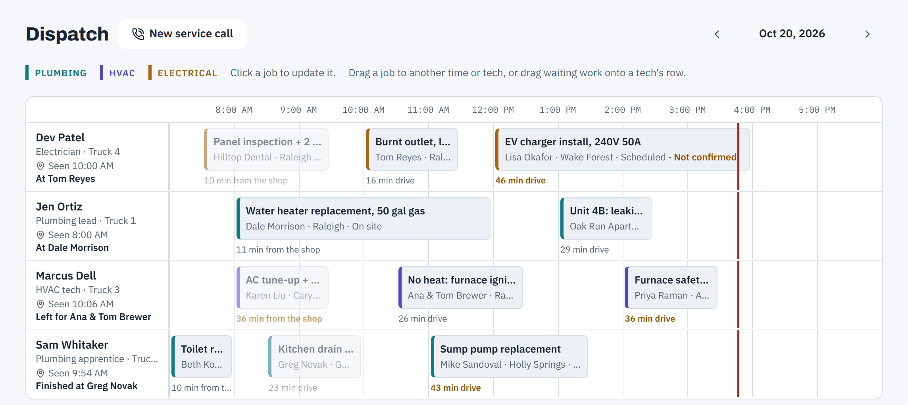The height and width of the screenshot is (405, 908).
Task: Click the phone icon in New service call
Action: click(x=138, y=34)
